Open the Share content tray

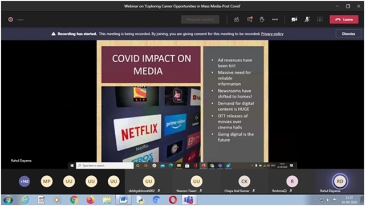click(320, 19)
